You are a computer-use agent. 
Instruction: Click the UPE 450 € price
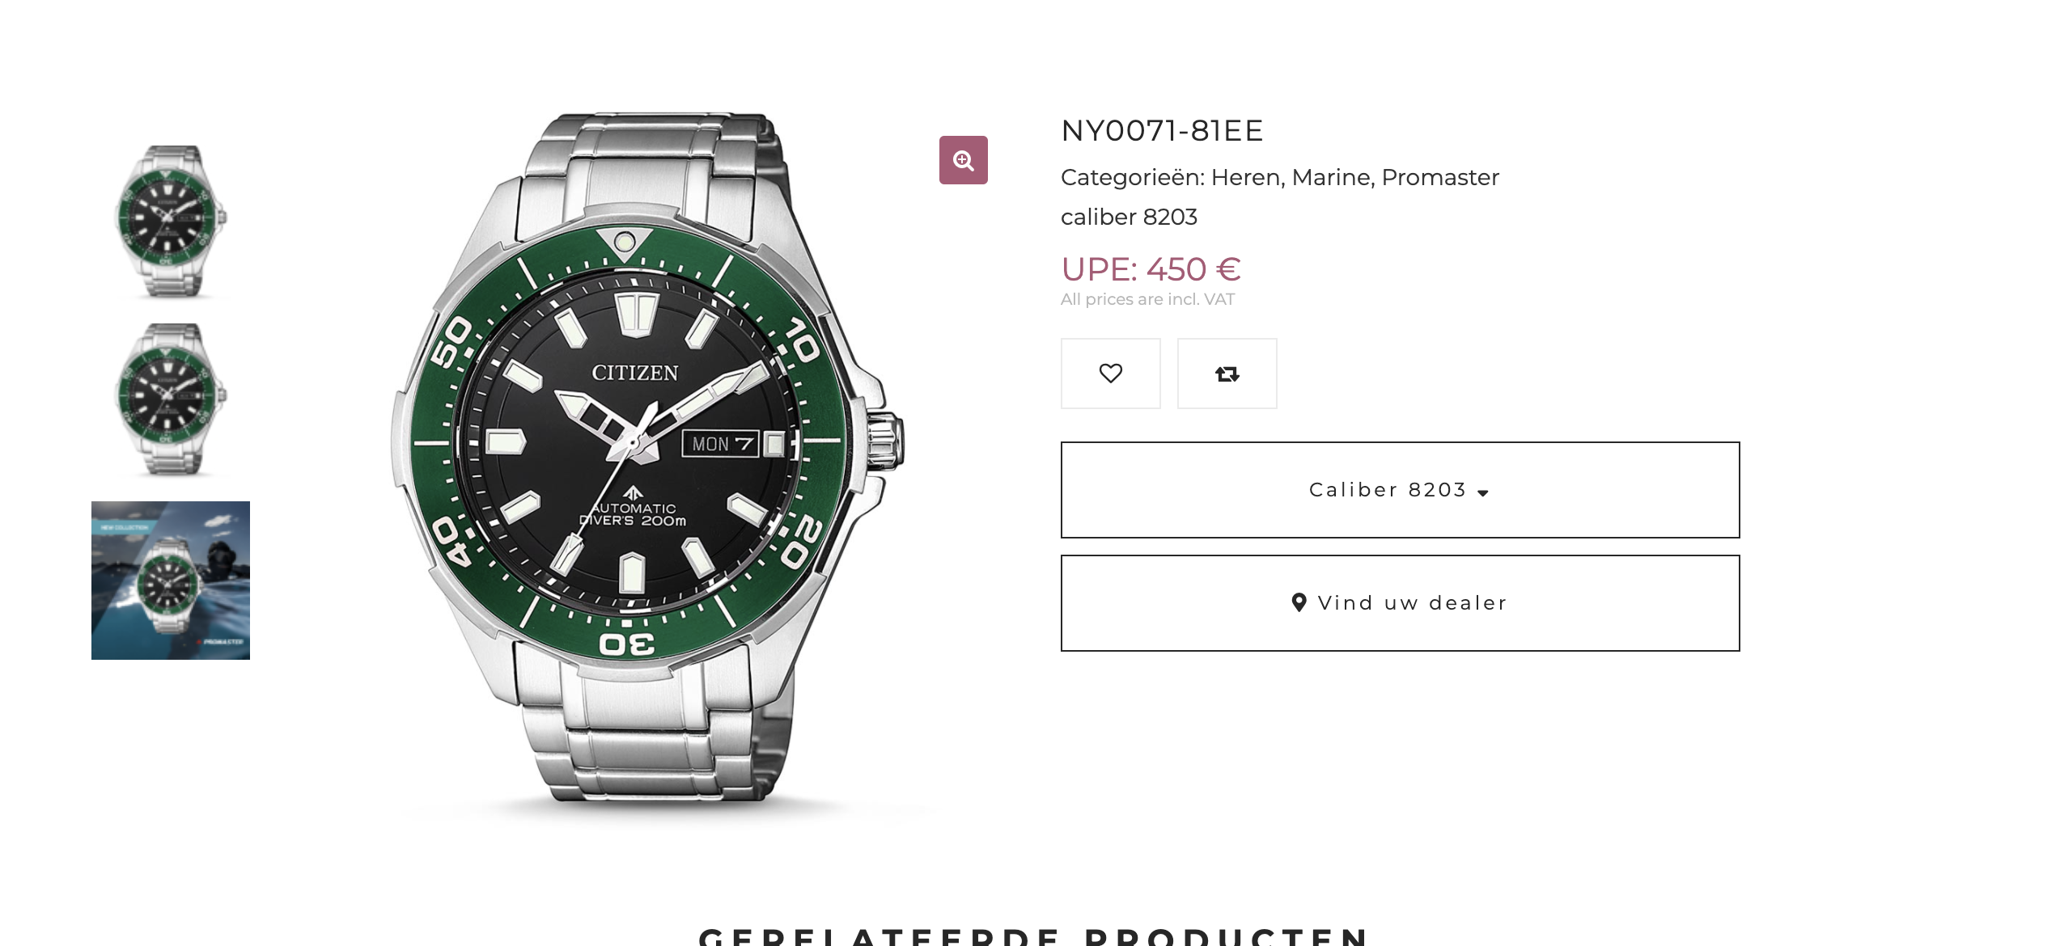tap(1151, 269)
